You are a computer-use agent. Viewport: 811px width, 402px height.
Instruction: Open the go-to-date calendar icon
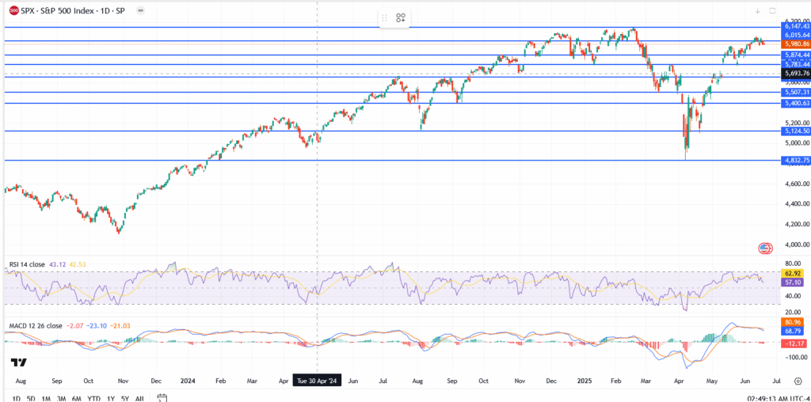point(162,398)
